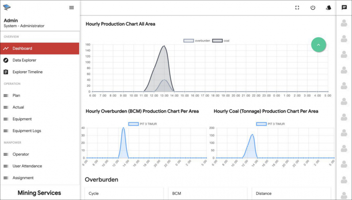Image resolution: width=352 pixels, height=200 pixels.
Task: Expand the Plan menu item
Action: [16, 96]
